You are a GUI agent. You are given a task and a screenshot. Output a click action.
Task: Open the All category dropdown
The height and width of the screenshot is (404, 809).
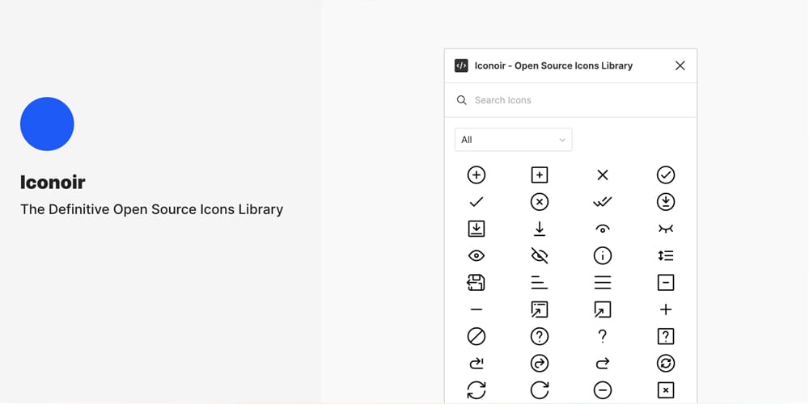513,140
